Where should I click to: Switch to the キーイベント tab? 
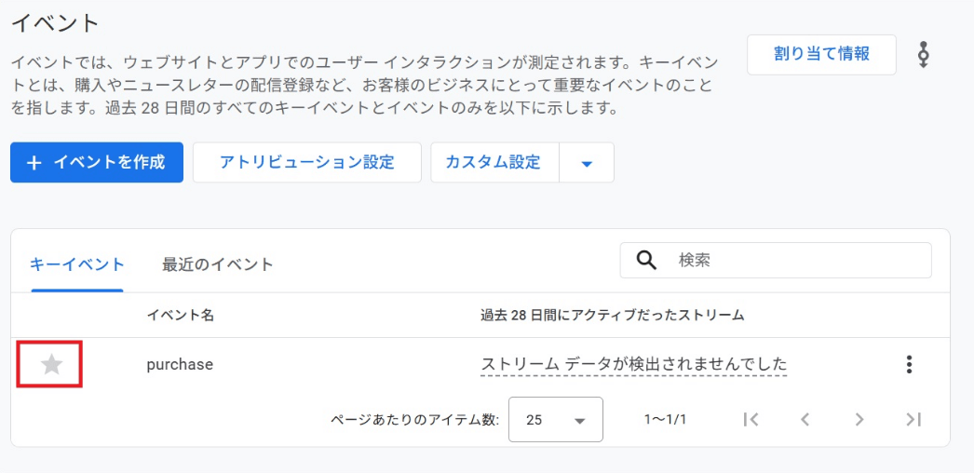coord(77,264)
